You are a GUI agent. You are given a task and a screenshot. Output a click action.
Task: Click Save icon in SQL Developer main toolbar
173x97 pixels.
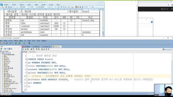pyautogui.click(x=4, y=43)
